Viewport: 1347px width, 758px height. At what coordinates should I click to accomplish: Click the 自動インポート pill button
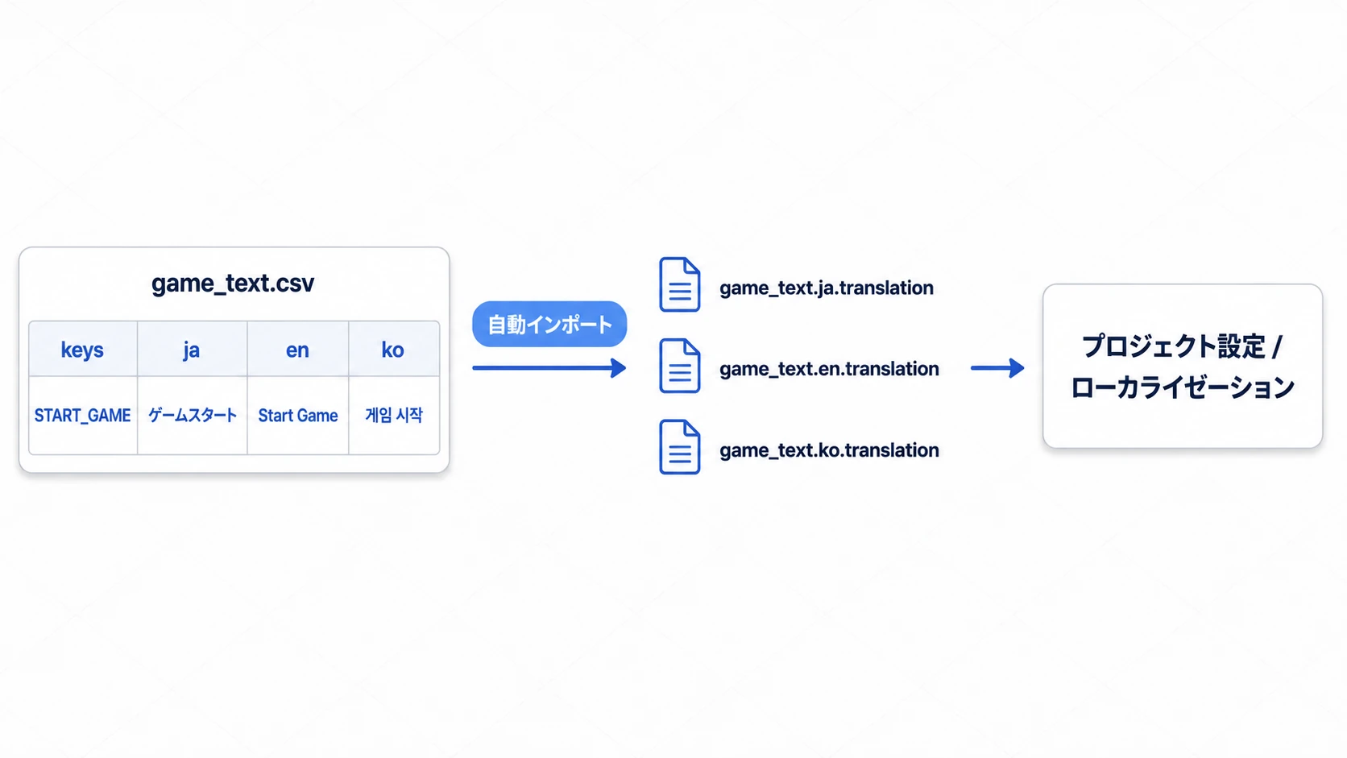click(x=549, y=324)
